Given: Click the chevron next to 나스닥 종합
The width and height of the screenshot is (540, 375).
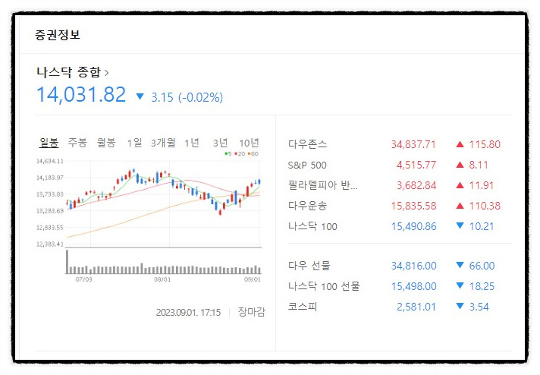Looking at the screenshot, I should [106, 73].
